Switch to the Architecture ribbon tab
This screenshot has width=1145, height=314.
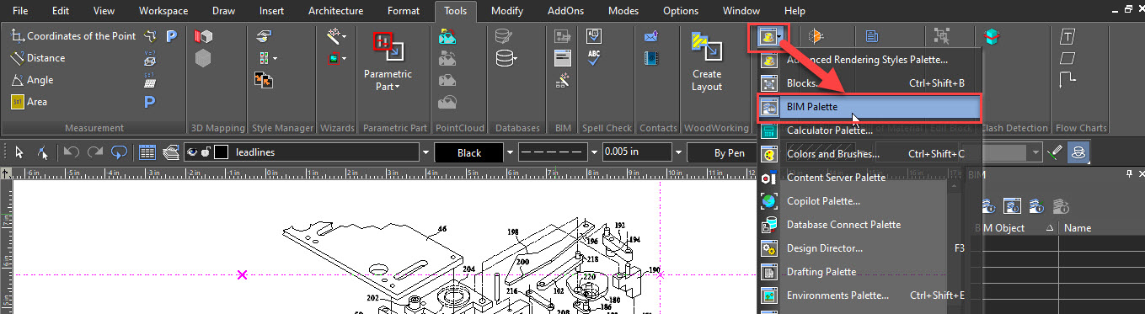tap(336, 11)
